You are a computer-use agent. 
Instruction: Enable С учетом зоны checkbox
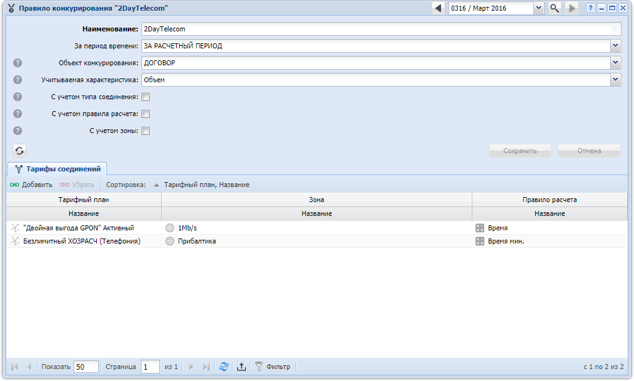[145, 131]
